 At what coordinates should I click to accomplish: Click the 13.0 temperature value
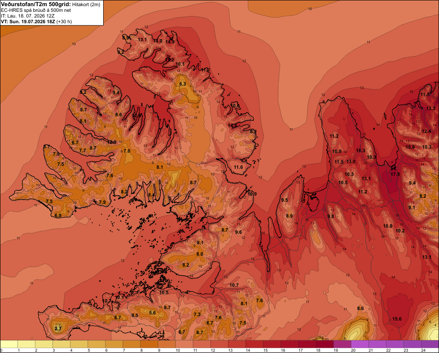(x=351, y=161)
